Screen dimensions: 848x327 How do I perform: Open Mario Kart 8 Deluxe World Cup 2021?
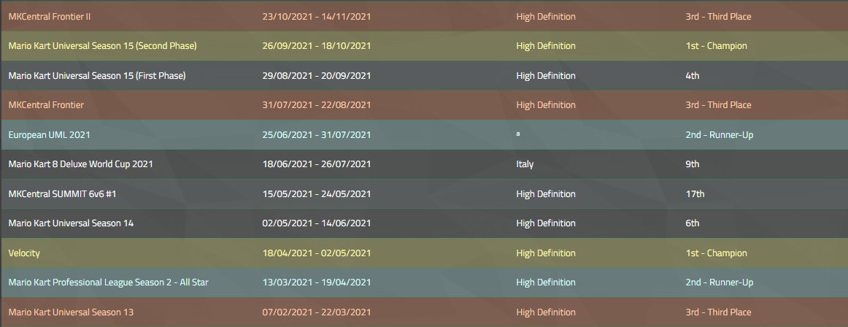pos(80,163)
